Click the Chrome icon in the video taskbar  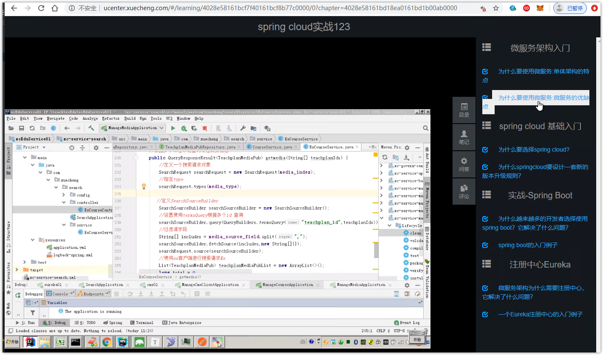pos(107,341)
